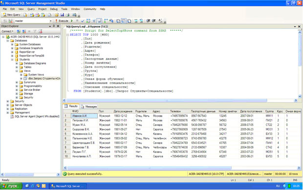Open the master database dropdown
303x190 pixels.
[x=51, y=21]
